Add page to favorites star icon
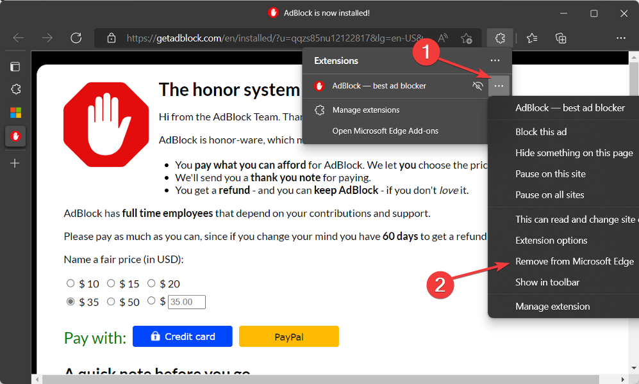This screenshot has height=384, width=639. click(x=467, y=38)
